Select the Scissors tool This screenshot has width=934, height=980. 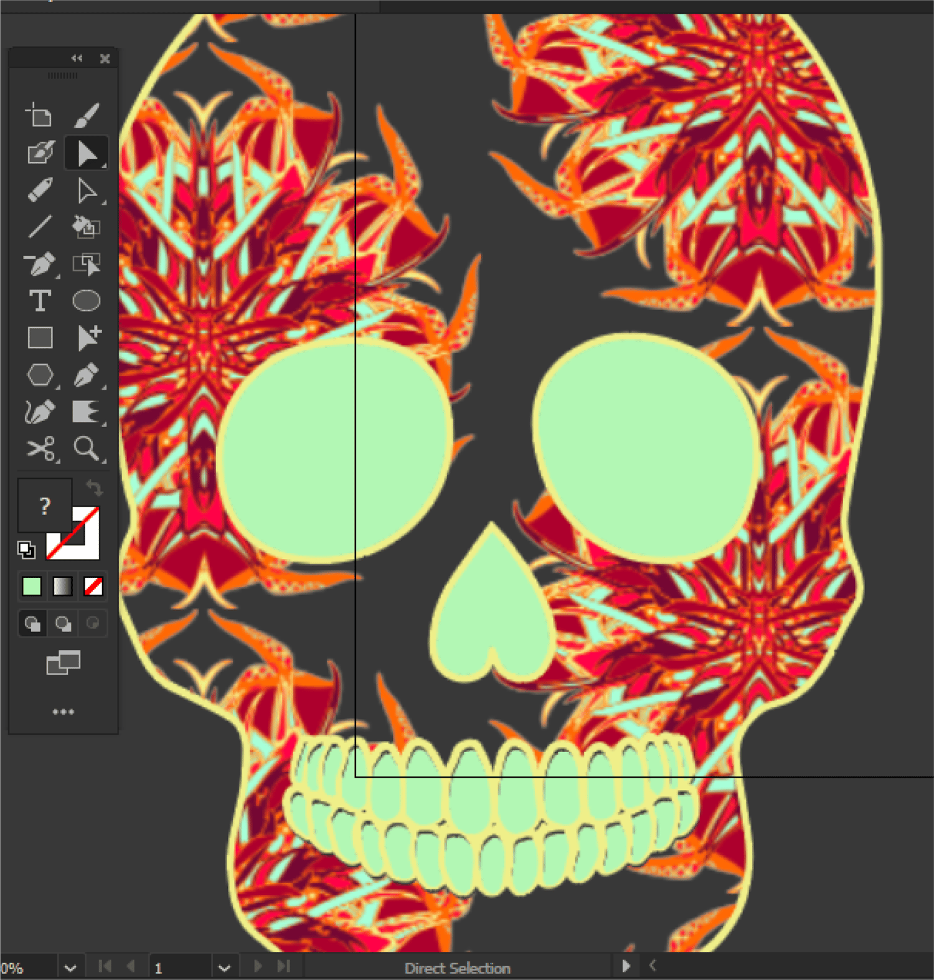click(x=42, y=449)
